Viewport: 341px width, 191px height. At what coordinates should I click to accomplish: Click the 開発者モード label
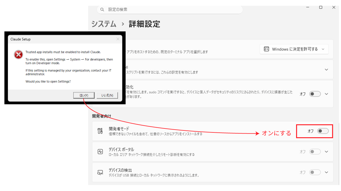pos(119,128)
